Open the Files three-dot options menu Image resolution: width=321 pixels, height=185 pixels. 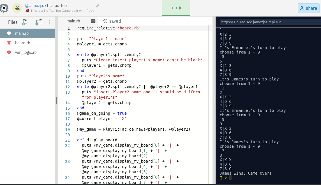pos(49,22)
